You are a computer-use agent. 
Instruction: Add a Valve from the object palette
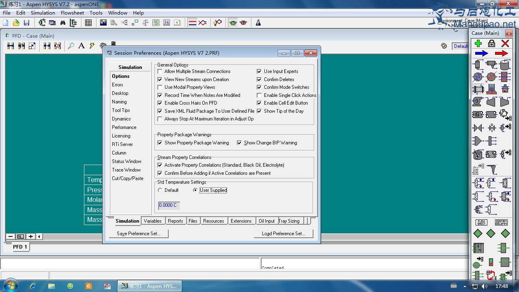pos(478,128)
